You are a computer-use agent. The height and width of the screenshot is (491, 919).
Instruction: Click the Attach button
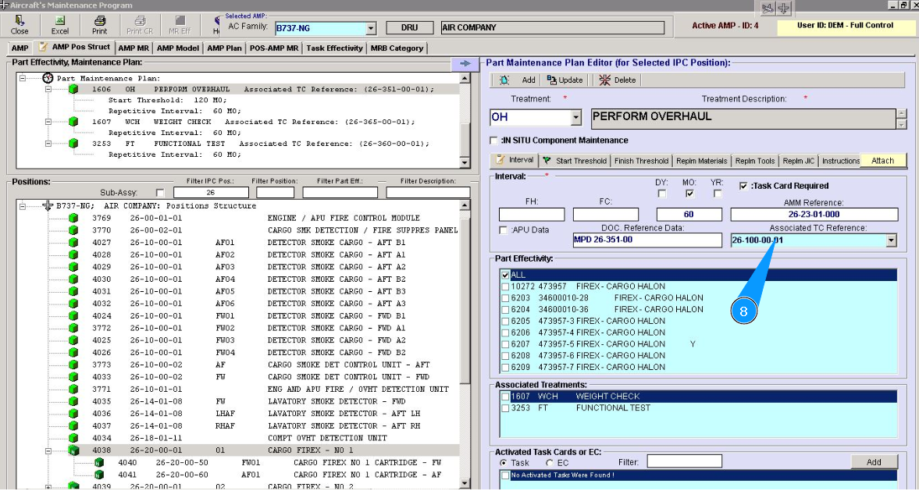click(882, 161)
